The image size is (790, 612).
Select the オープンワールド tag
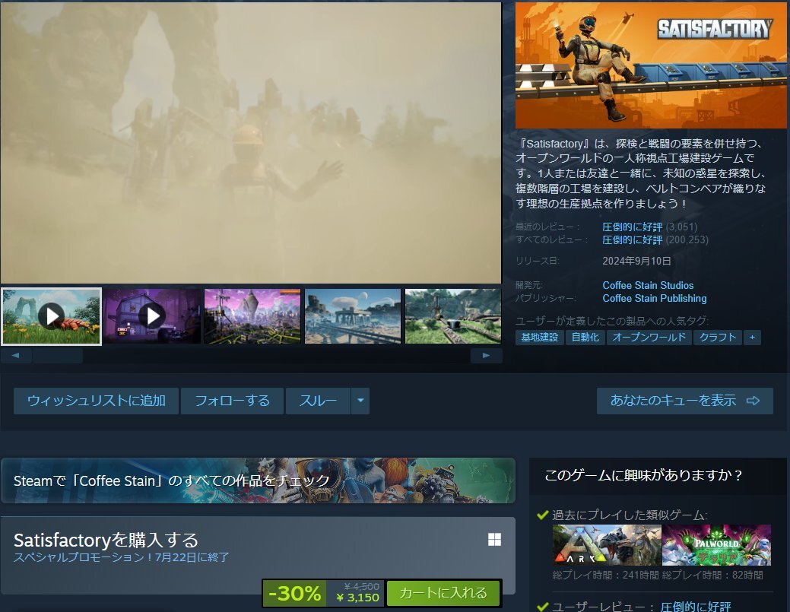click(x=649, y=338)
